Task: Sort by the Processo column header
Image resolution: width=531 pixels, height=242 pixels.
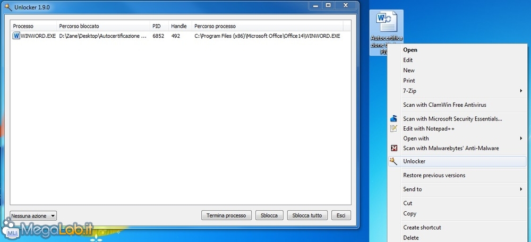Action: coord(33,26)
